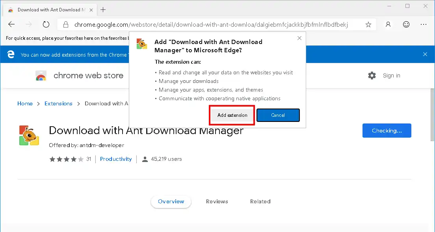Switch to the Reviews tab
Viewport: 435px width, 232px height.
[217, 202]
